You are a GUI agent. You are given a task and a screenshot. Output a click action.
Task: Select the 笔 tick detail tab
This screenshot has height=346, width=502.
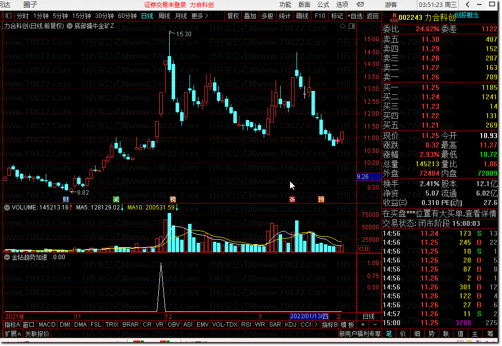pos(389,334)
